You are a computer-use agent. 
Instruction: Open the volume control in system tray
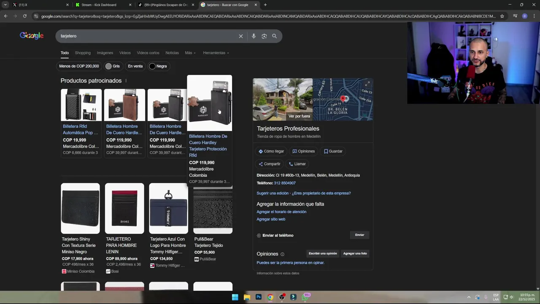tap(512, 297)
